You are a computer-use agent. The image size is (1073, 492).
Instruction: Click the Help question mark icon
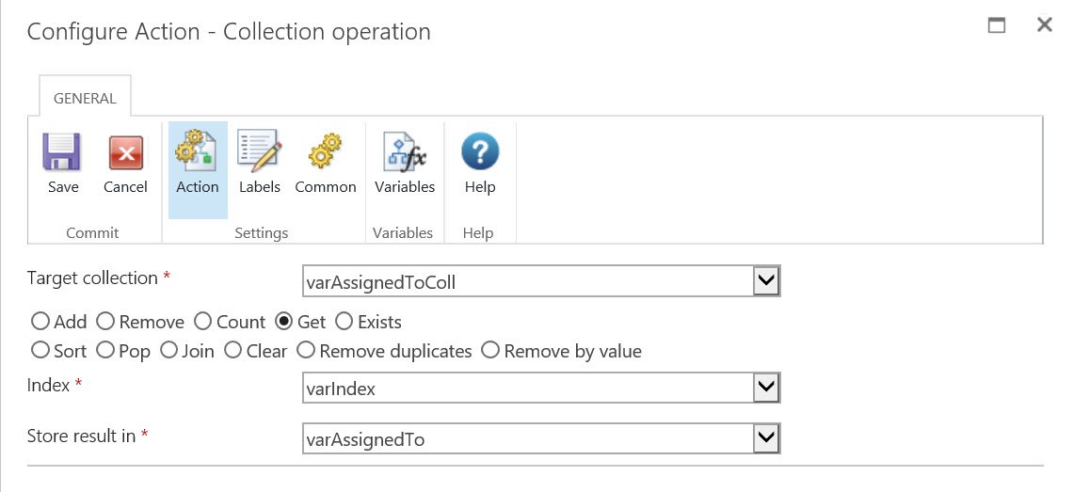(480, 152)
